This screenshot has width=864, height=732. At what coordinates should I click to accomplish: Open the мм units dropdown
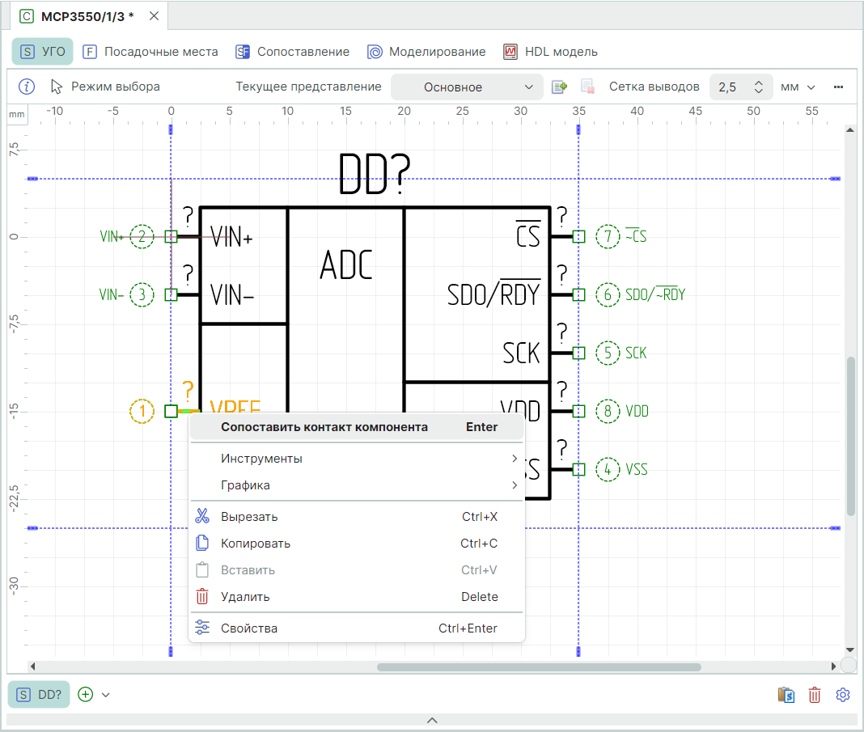(x=798, y=87)
